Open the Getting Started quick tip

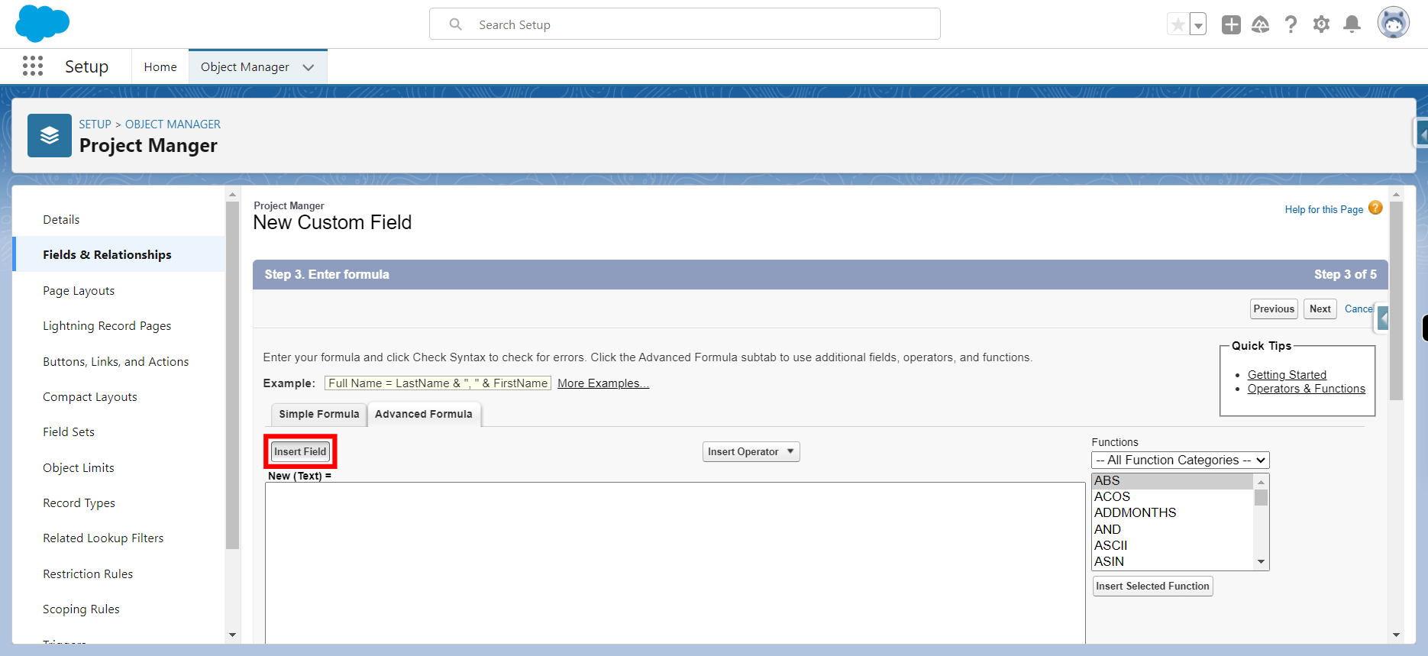click(1287, 374)
